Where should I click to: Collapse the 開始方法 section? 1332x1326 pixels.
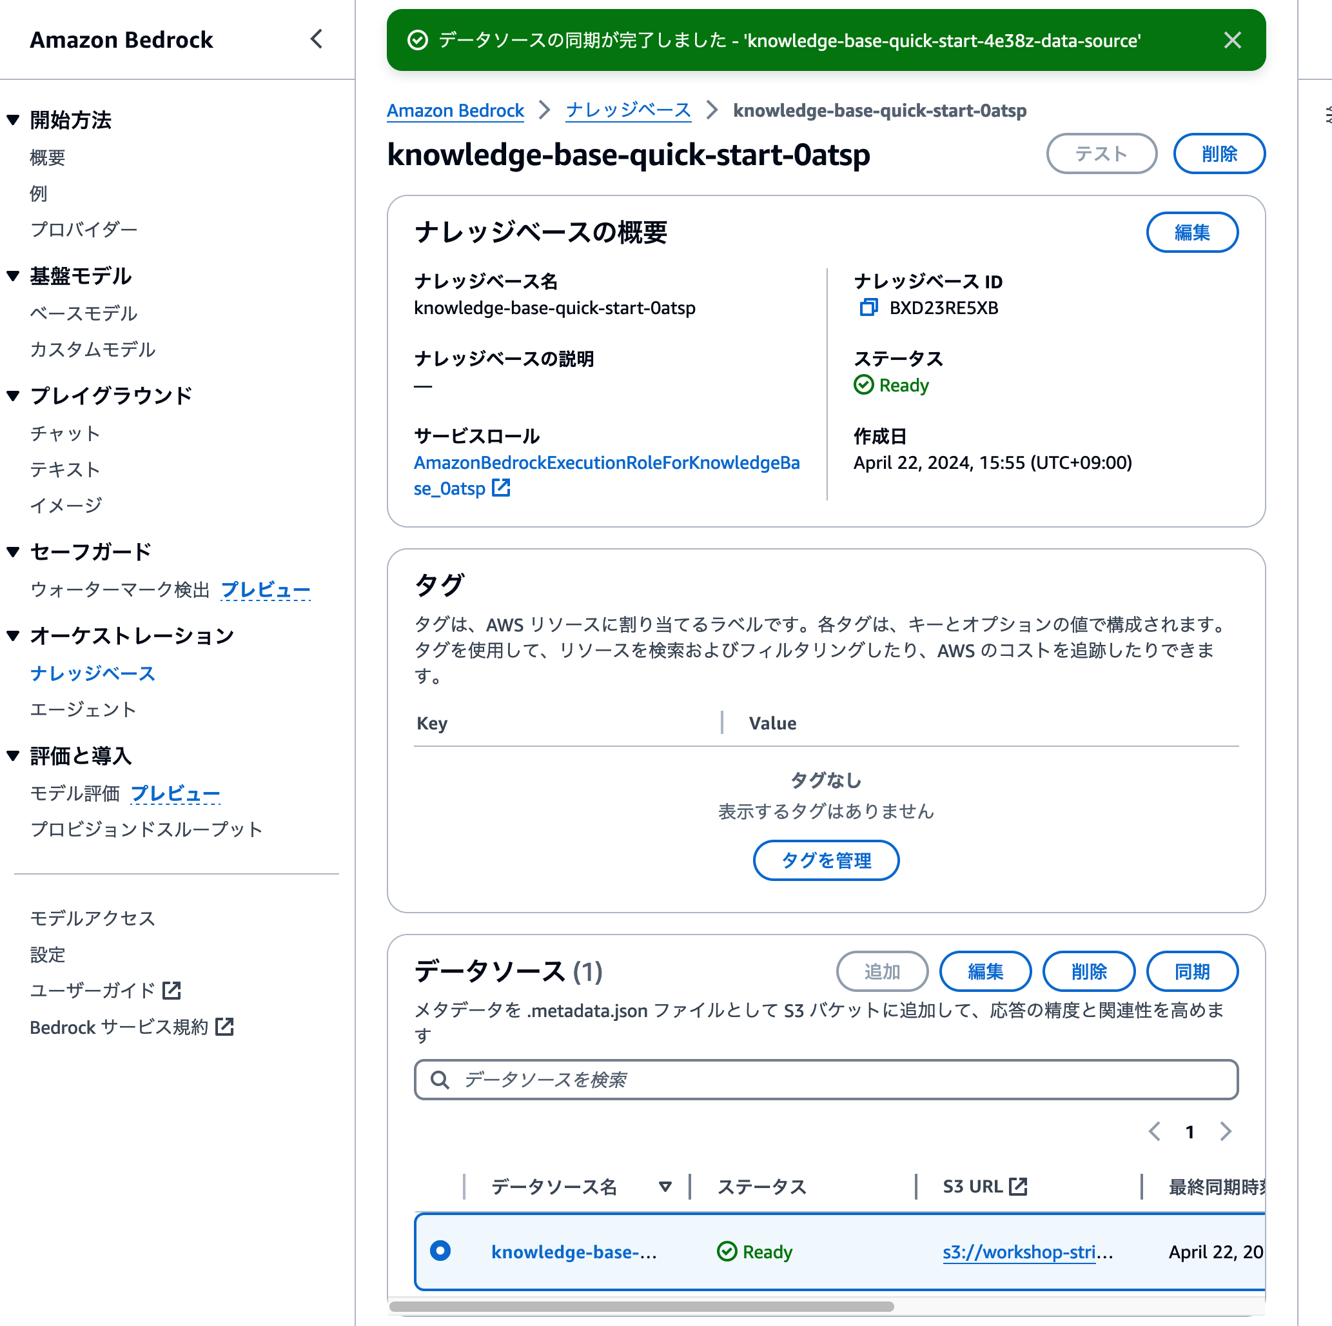pos(12,119)
